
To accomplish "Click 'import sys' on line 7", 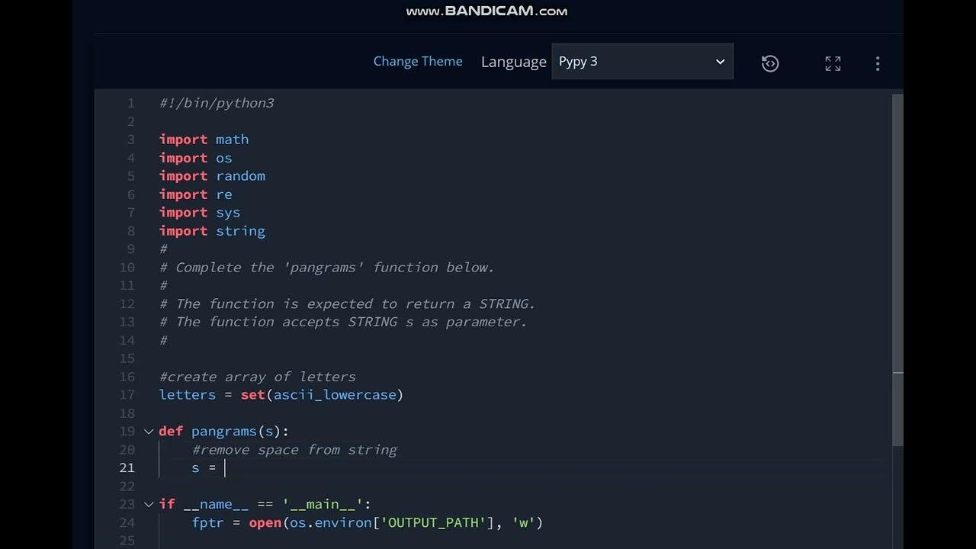I will pyautogui.click(x=200, y=213).
